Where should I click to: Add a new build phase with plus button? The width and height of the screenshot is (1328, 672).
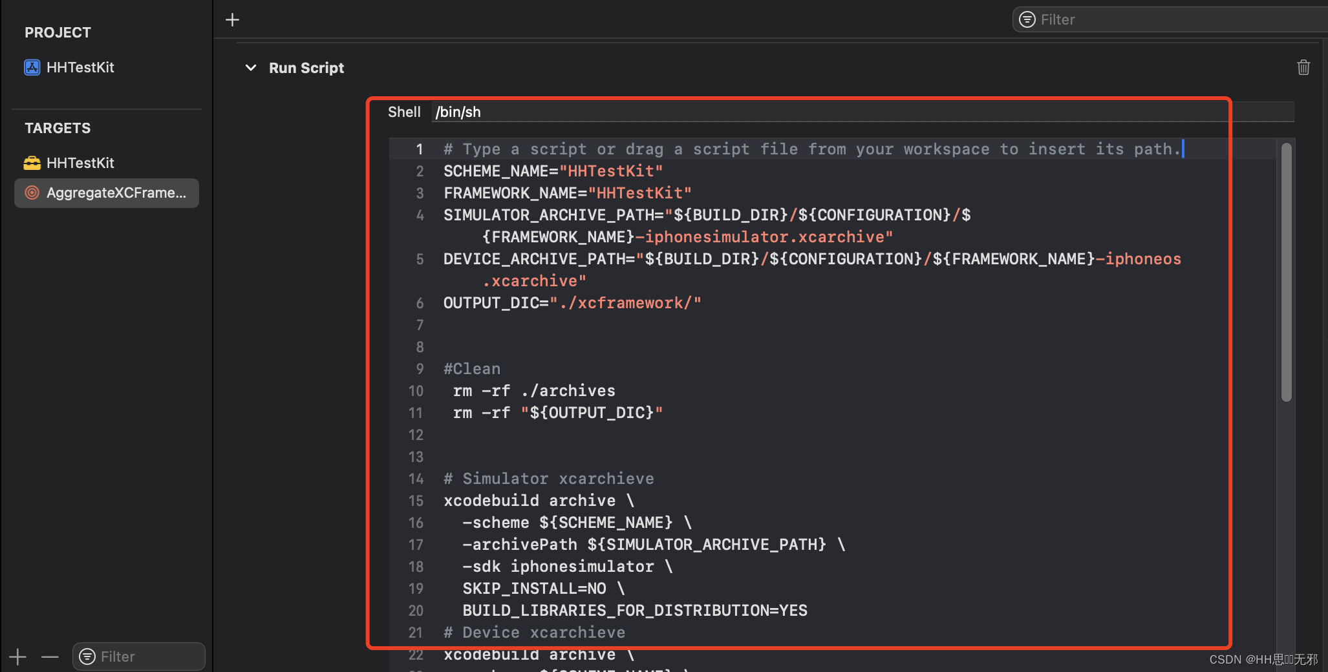232,20
